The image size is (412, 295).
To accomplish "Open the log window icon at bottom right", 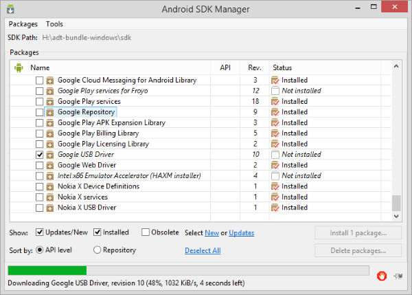I will [x=398, y=276].
